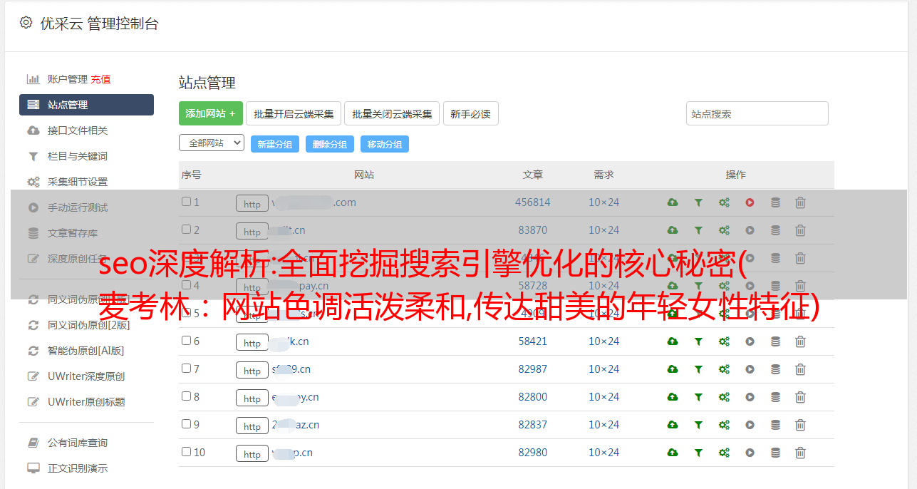Click the 删除分组 button

[x=329, y=144]
